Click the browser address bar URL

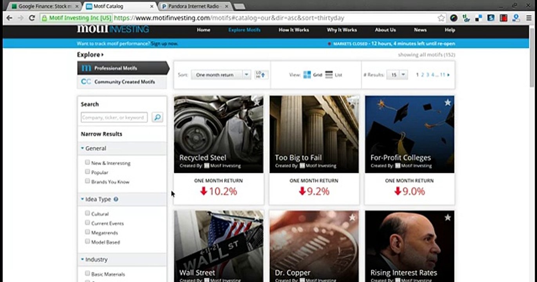pyautogui.click(x=229, y=18)
